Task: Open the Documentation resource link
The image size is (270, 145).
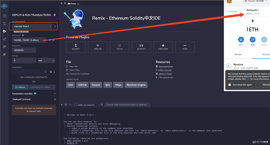Action: coord(166,66)
